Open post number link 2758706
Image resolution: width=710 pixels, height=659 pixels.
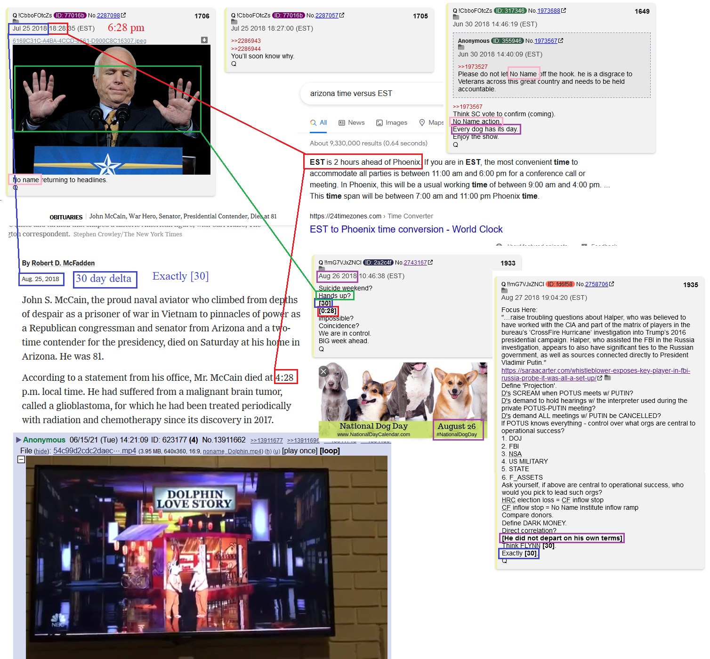597,284
